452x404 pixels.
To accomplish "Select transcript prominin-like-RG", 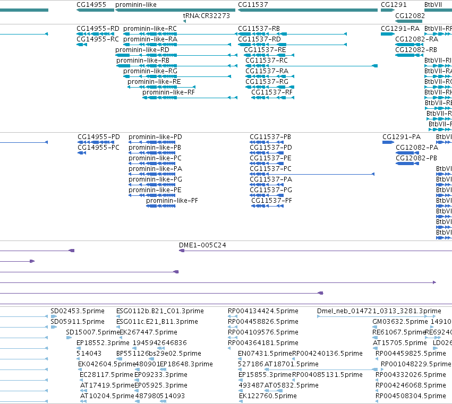I will click(177, 76).
